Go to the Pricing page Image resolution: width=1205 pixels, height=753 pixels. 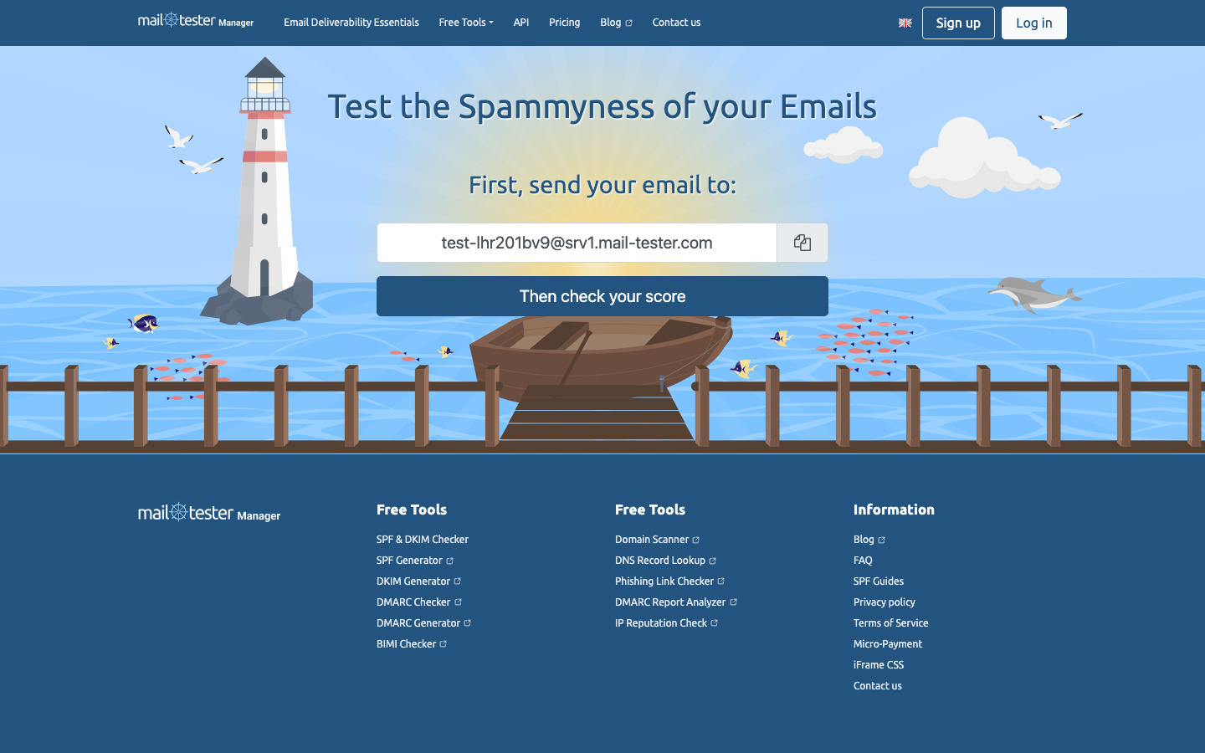tap(565, 23)
